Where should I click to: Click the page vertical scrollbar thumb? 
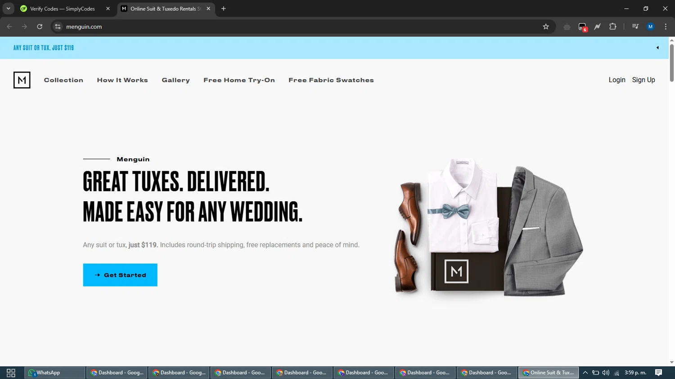click(671, 63)
